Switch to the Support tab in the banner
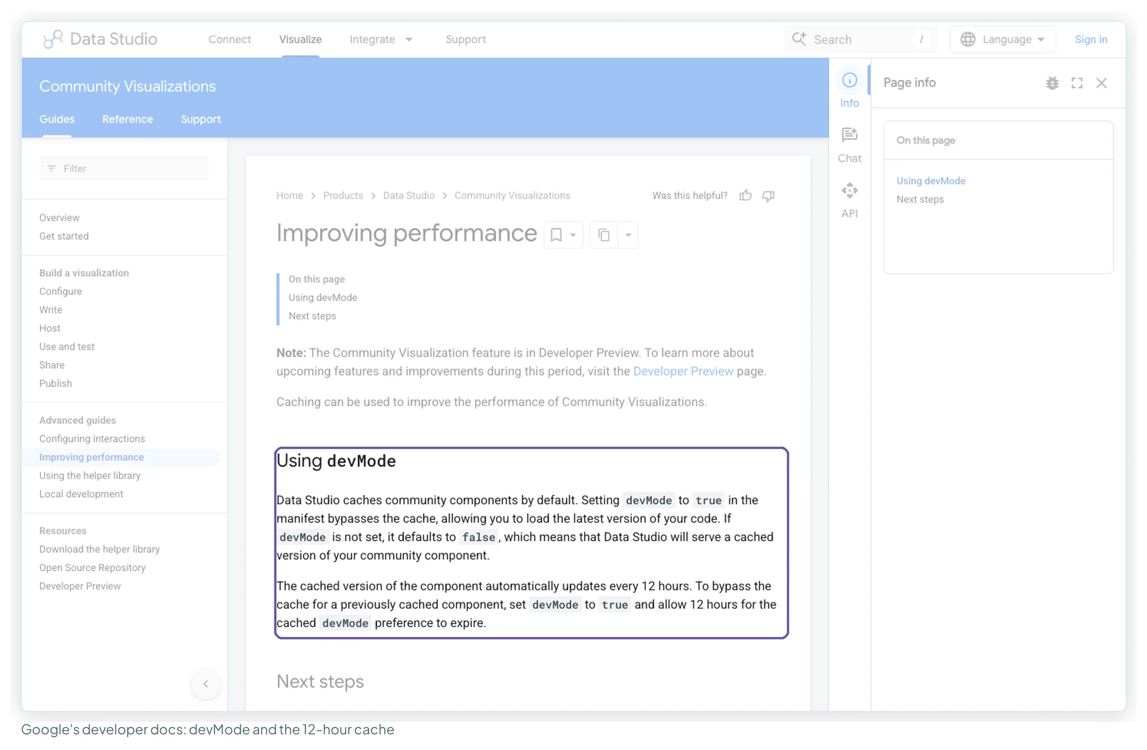The width and height of the screenshot is (1147, 750). (201, 119)
